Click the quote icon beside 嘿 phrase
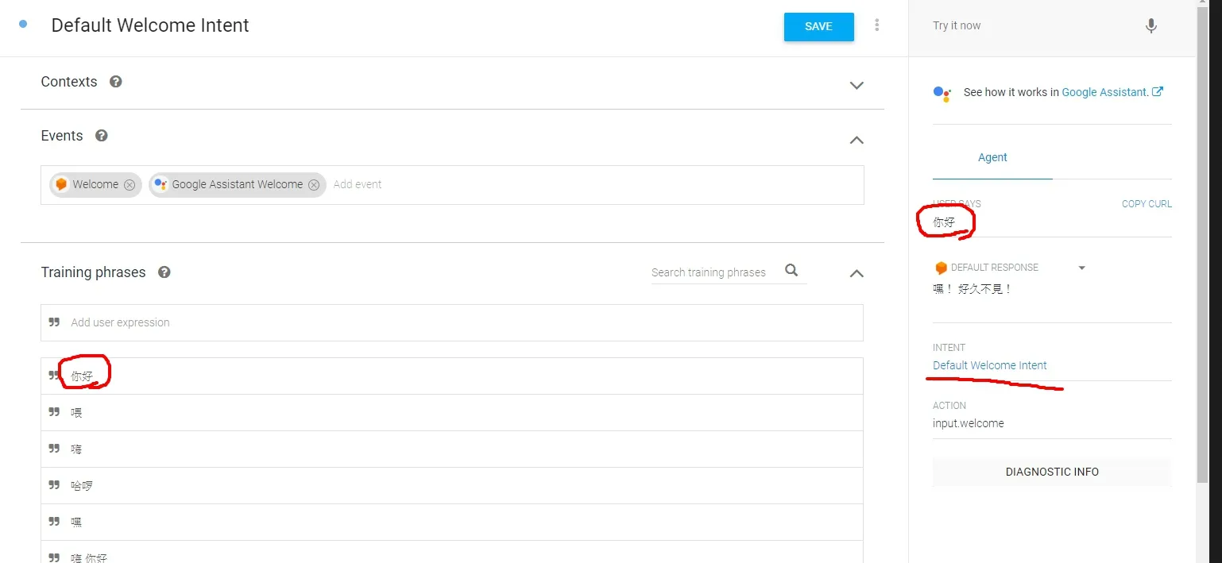The image size is (1222, 563). (54, 521)
